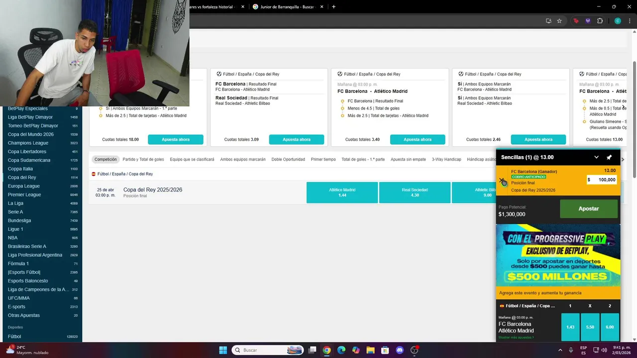
Task: Open Chrome from the taskbar
Action: (x=326, y=350)
